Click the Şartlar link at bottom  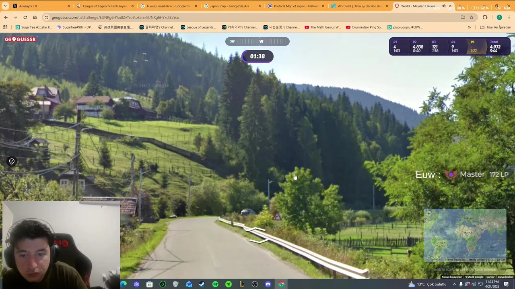[490, 277]
